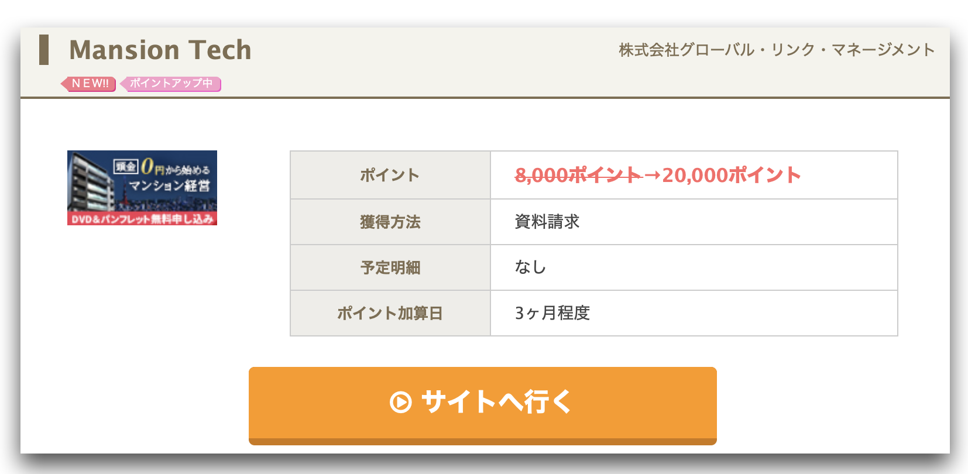
Task: Click company name 株式会社グローバル・リンク・マネージメント
Action: tap(777, 50)
